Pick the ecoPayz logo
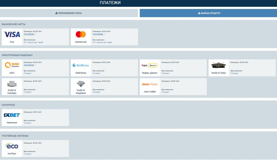 click(x=12, y=146)
